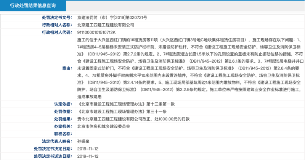Select penalty result text 处1000.00元的罚款
The height and width of the screenshot is (160, 305).
click(x=172, y=119)
